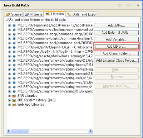
Task: Click the commons-logging variable jar icon
Action: click(x=14, y=39)
